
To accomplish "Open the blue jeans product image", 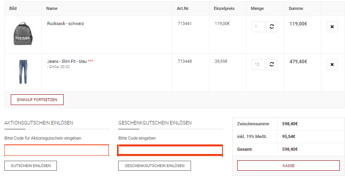I will click(x=23, y=72).
